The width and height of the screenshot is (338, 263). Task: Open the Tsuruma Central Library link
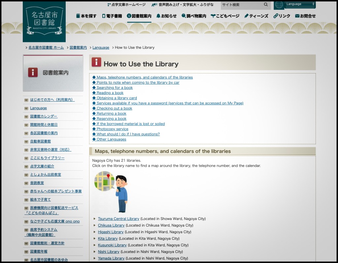coord(118,219)
